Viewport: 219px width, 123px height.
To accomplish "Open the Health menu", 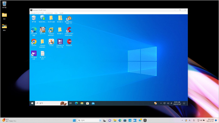I will click(61, 13).
